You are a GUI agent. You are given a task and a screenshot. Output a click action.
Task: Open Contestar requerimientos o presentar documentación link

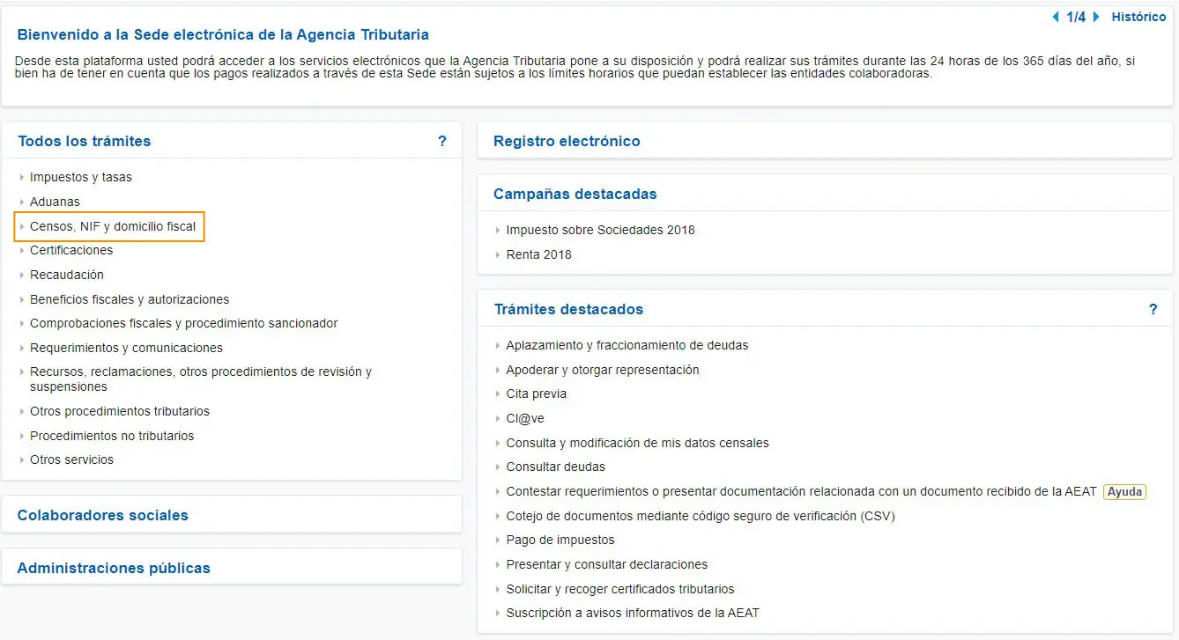(802, 491)
